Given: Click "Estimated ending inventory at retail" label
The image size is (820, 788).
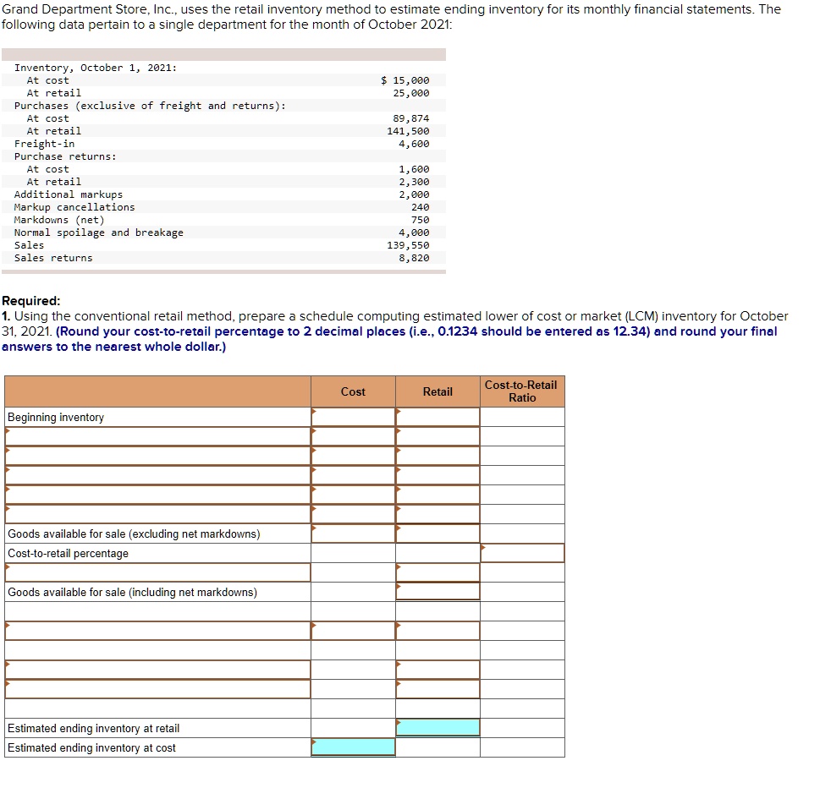Looking at the screenshot, I should (x=94, y=728).
